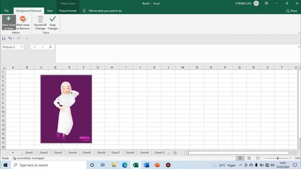
Task: Add a new sheet with plus icon
Action: (175, 153)
